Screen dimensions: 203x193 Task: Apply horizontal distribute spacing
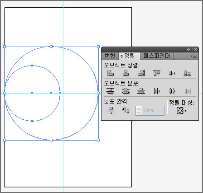point(126,110)
